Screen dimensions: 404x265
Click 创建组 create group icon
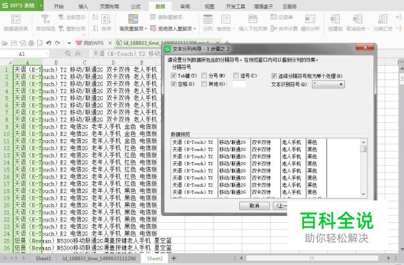[335, 19]
